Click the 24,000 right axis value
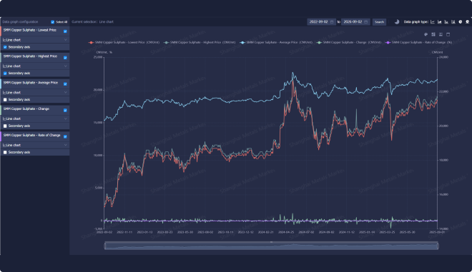Screen dimensions: 472x272 coord(443,57)
